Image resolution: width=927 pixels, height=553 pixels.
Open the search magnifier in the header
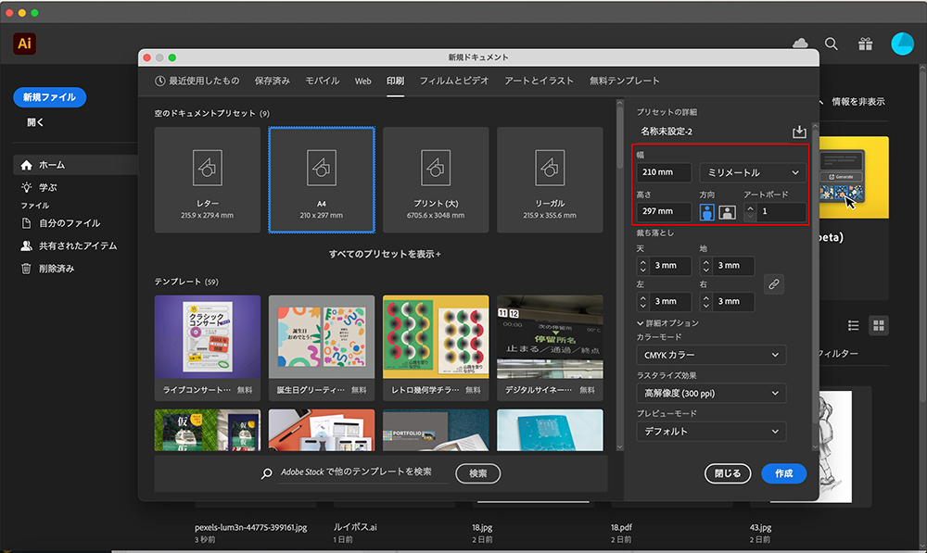pos(832,44)
